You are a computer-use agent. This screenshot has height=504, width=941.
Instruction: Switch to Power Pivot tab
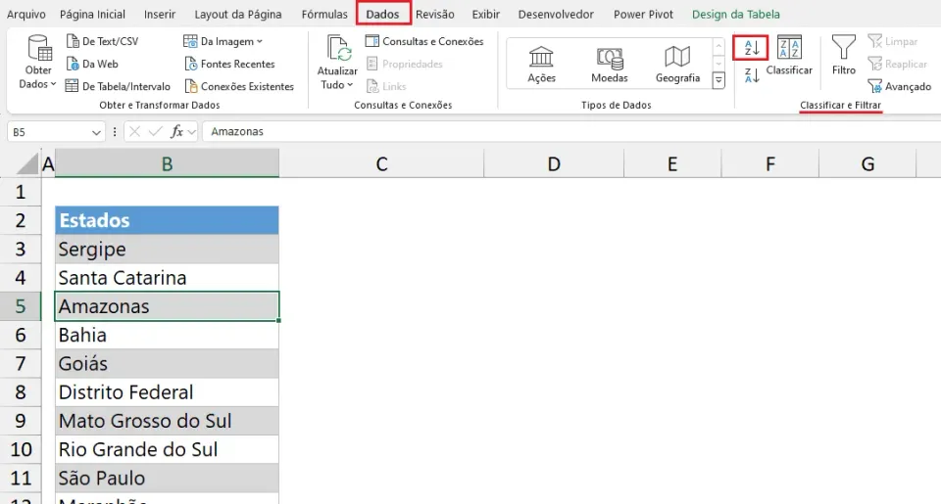pos(643,14)
